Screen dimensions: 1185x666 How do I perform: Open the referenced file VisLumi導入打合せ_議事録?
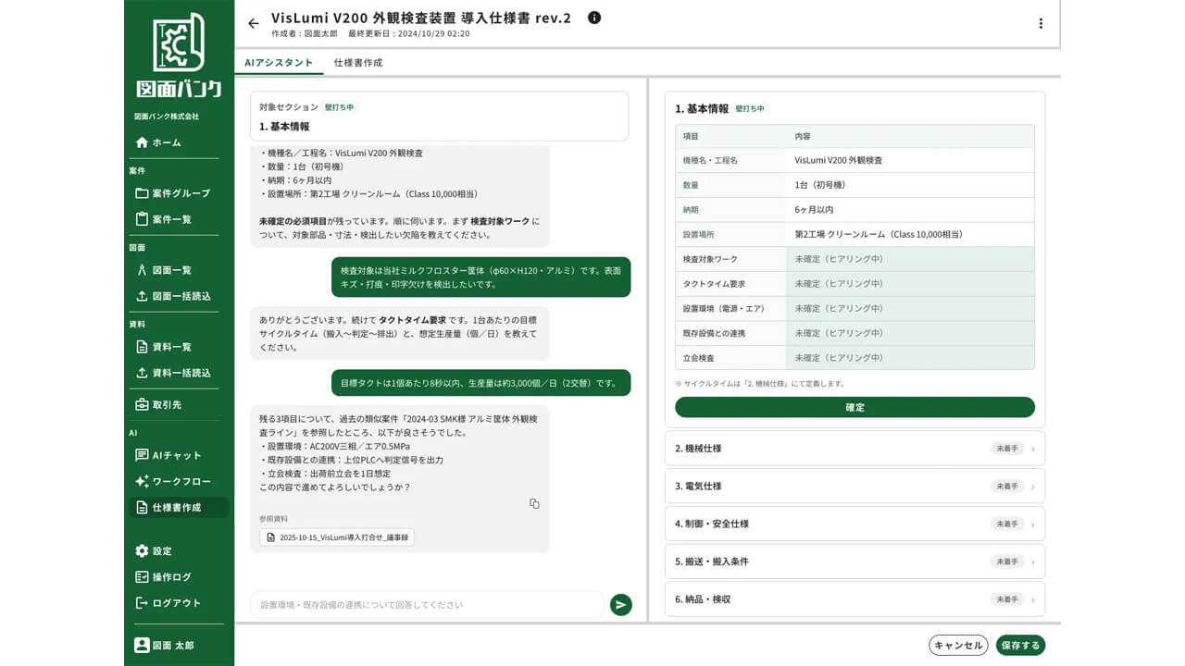click(337, 536)
